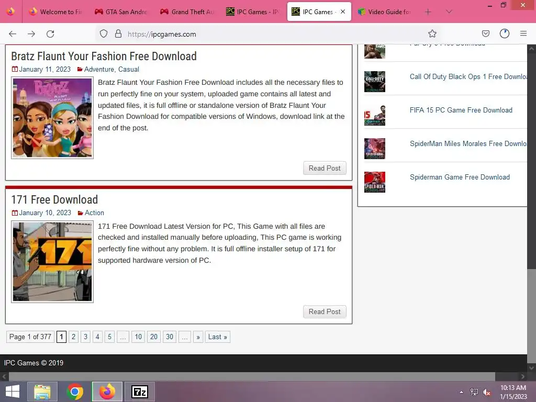Click the 171 game cover thumbnail
536x402 pixels.
click(52, 262)
